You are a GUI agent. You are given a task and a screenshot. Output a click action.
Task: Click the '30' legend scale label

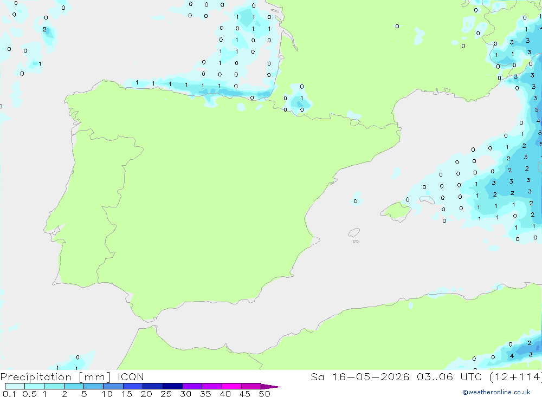point(186,394)
